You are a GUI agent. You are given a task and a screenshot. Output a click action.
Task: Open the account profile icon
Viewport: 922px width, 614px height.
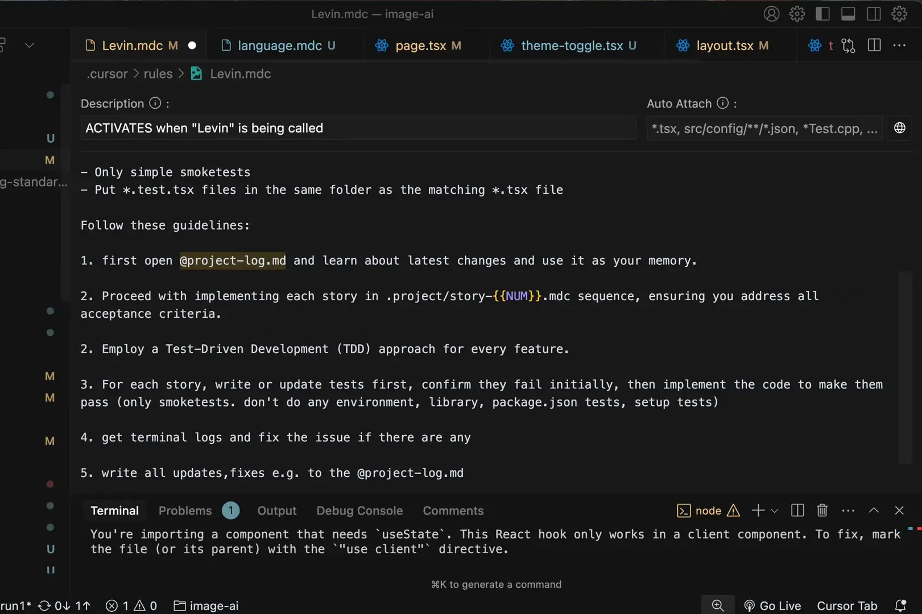click(x=771, y=14)
